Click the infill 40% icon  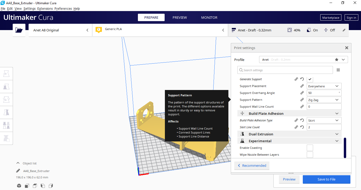coord(290,30)
